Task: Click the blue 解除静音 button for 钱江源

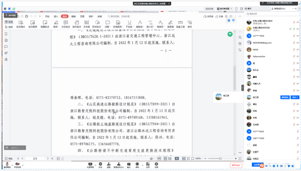Action: (285, 97)
